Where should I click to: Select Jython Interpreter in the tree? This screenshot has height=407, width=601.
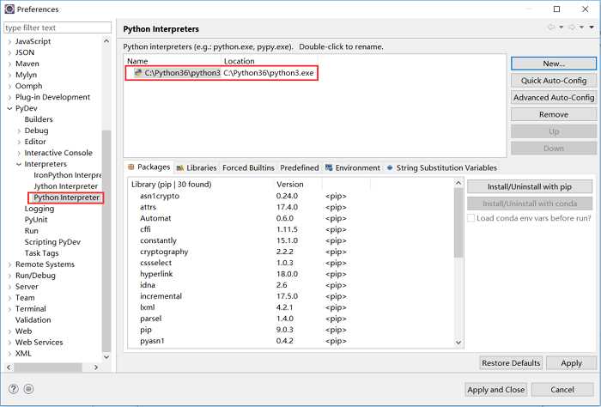[66, 186]
